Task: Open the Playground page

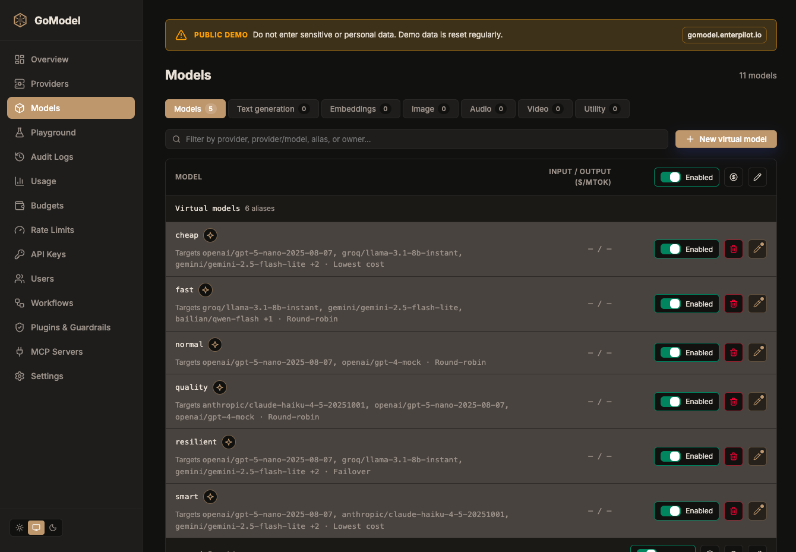Action: click(71, 133)
